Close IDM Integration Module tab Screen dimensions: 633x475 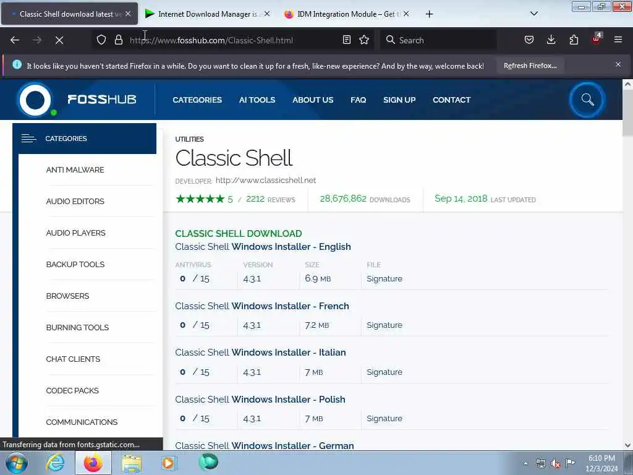click(406, 14)
